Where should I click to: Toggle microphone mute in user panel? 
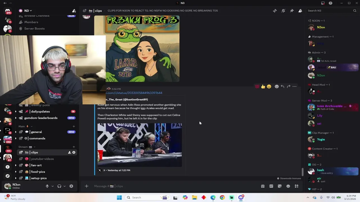pyautogui.click(x=47, y=186)
